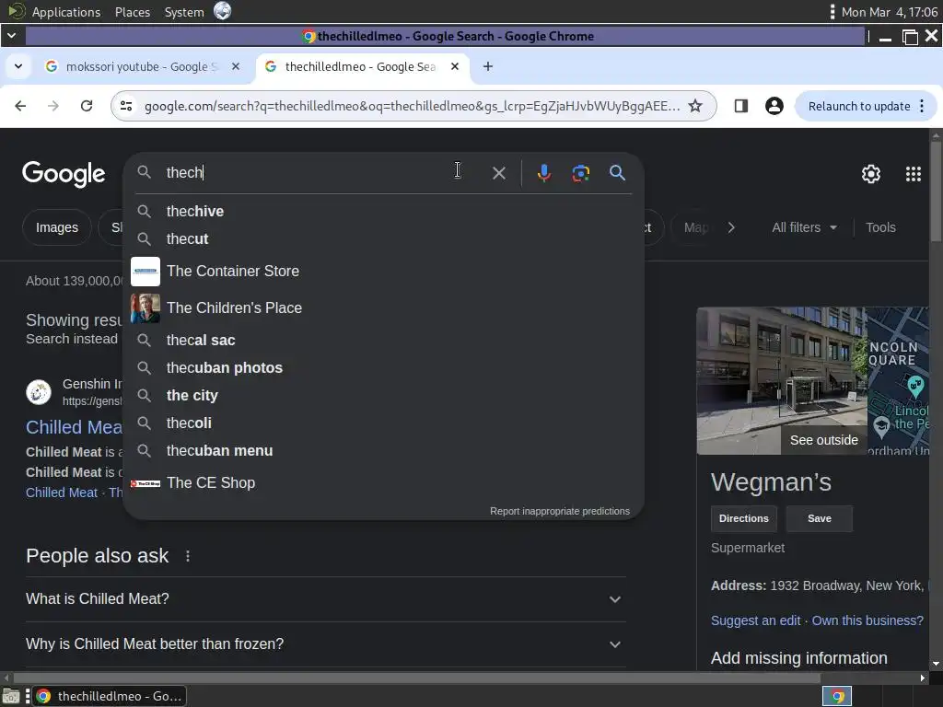
Task: Select suggestion thecut
Action: tap(383, 238)
